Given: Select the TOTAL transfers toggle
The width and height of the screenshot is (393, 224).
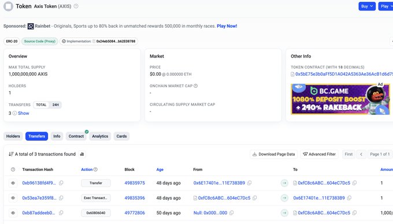Looking at the screenshot, I should pyautogui.click(x=41, y=104).
